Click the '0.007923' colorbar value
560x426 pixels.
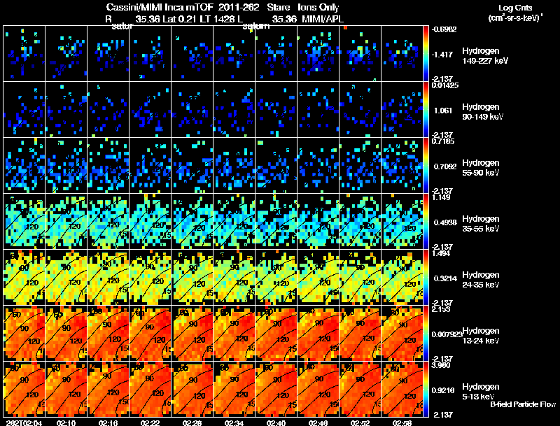point(447,334)
